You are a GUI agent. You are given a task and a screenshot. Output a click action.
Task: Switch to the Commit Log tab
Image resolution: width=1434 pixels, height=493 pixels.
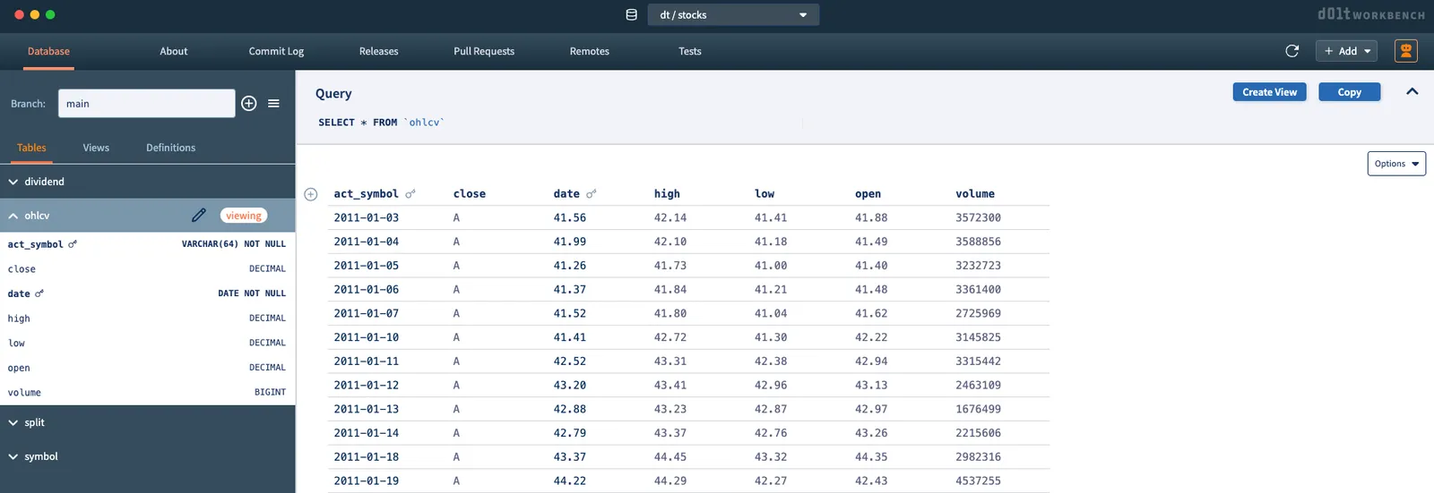click(x=276, y=52)
